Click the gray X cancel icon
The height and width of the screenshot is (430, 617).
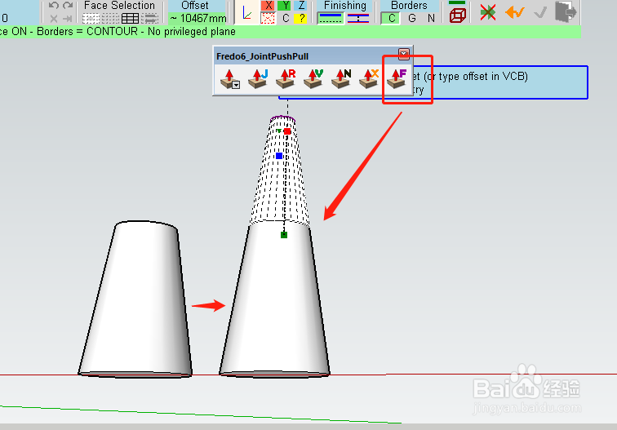pyautogui.click(x=54, y=18)
